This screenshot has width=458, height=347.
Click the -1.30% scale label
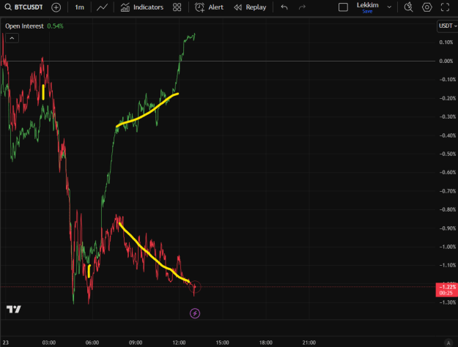(448, 302)
